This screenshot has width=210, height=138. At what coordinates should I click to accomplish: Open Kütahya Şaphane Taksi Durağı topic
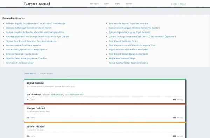(x=37, y=36)
